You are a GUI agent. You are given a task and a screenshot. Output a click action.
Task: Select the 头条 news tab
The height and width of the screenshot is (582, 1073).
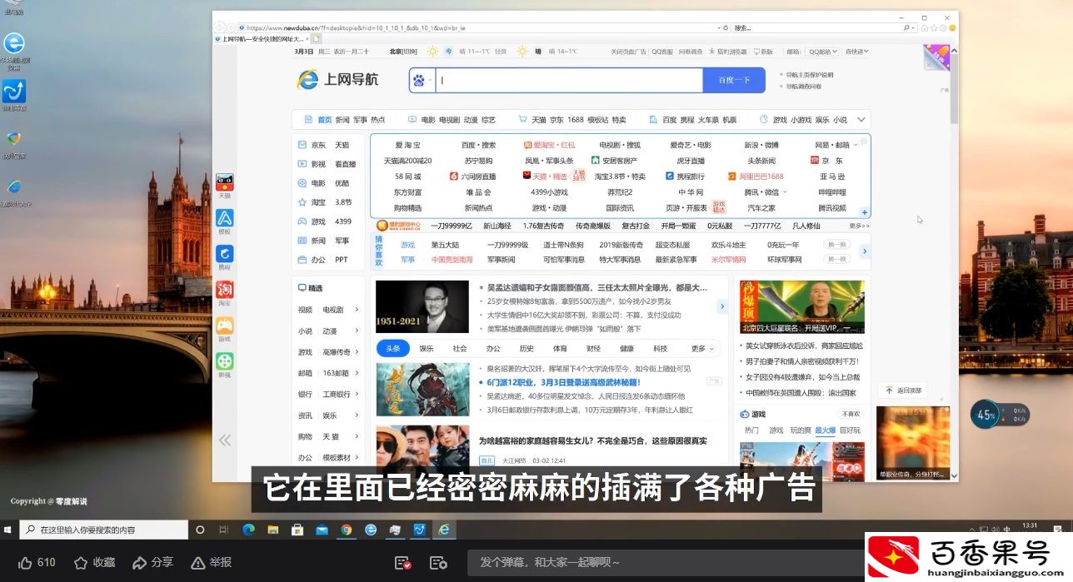[x=393, y=348]
